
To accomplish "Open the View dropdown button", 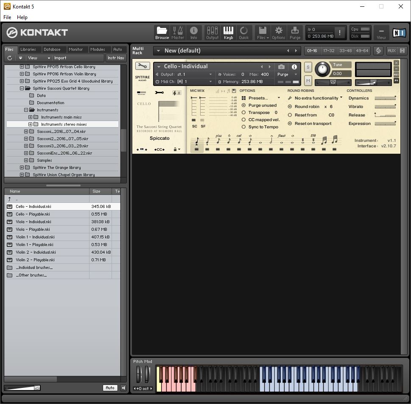I will pyautogui.click(x=39, y=58).
